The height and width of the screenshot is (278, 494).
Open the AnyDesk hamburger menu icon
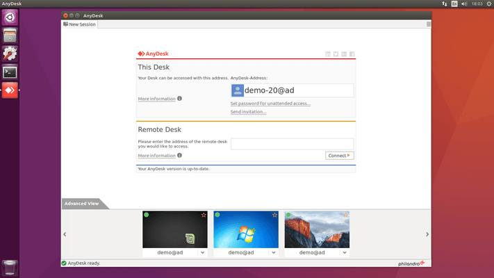pos(429,24)
